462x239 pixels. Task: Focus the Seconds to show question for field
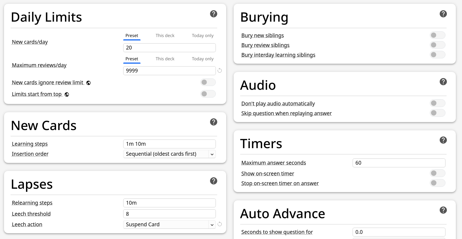(399, 232)
